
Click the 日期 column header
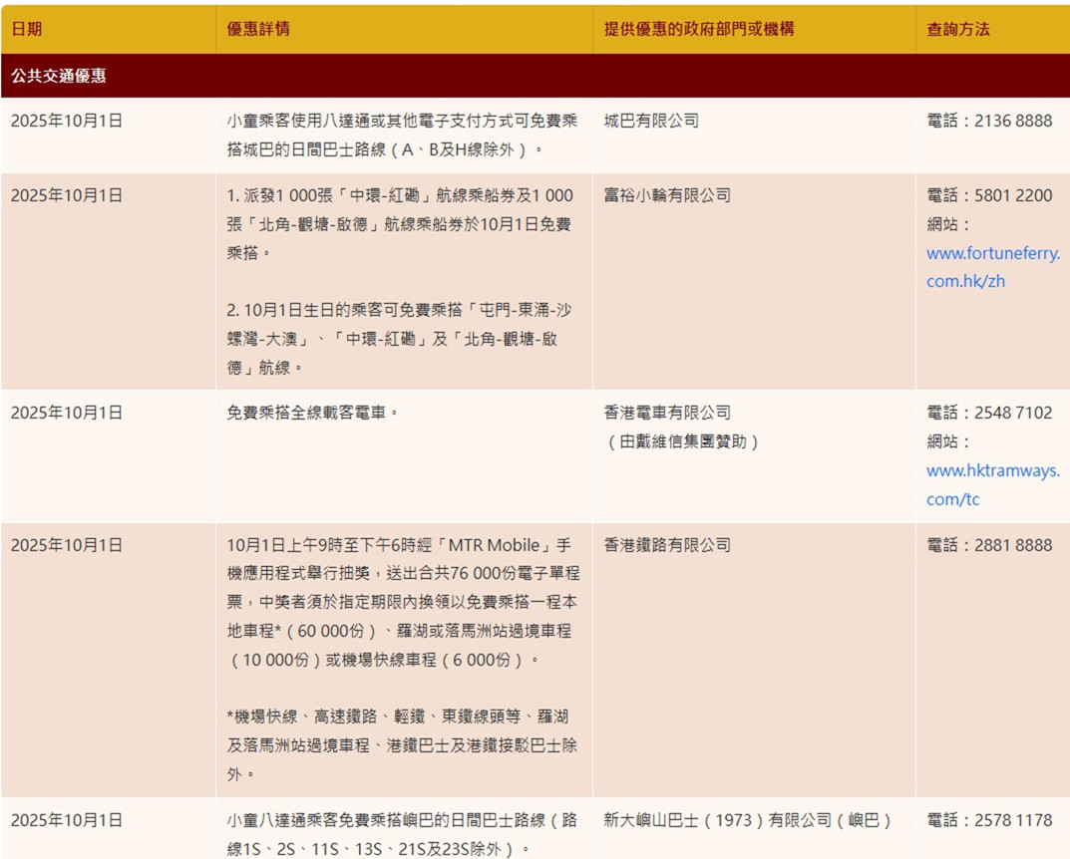[x=27, y=29]
